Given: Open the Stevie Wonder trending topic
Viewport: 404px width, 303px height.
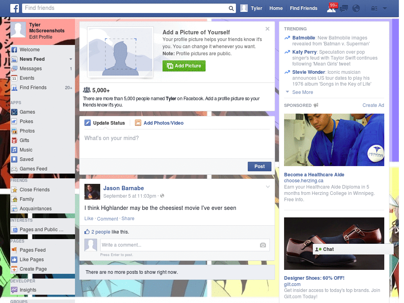Looking at the screenshot, I should pyautogui.click(x=309, y=72).
